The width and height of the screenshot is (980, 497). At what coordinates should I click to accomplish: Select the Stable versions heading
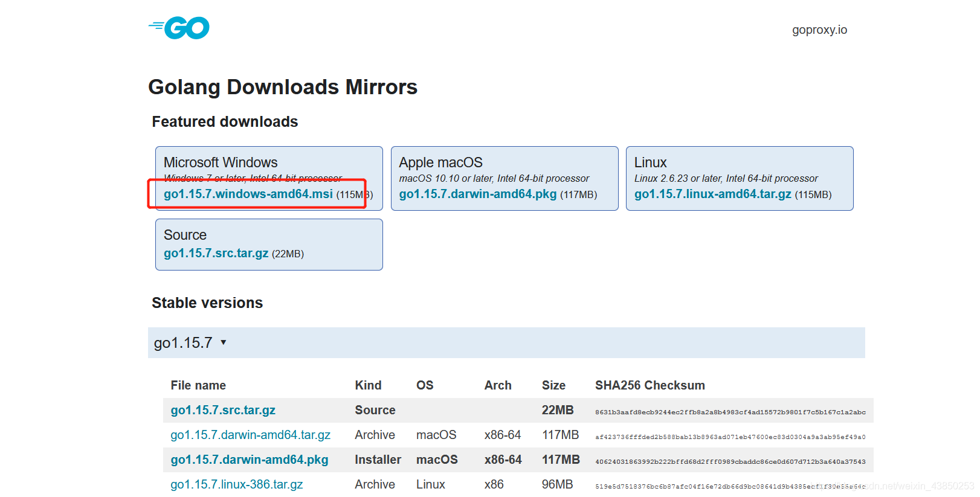tap(207, 303)
